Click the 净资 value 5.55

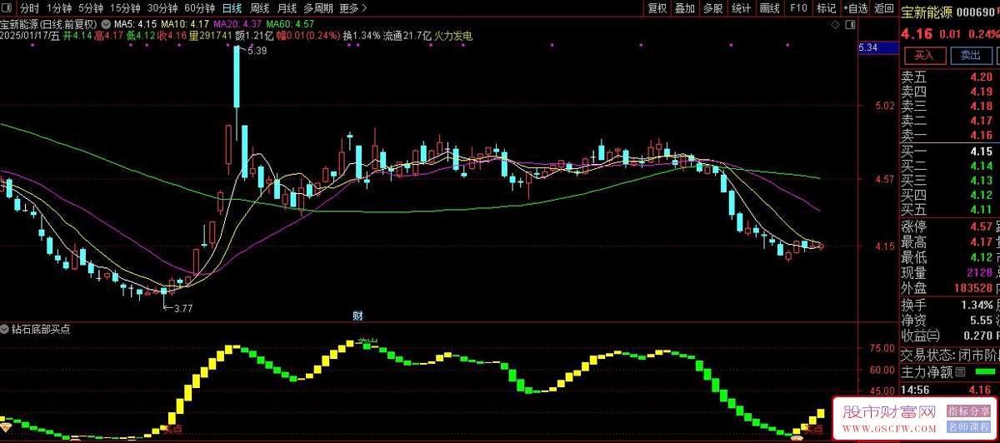pos(980,321)
